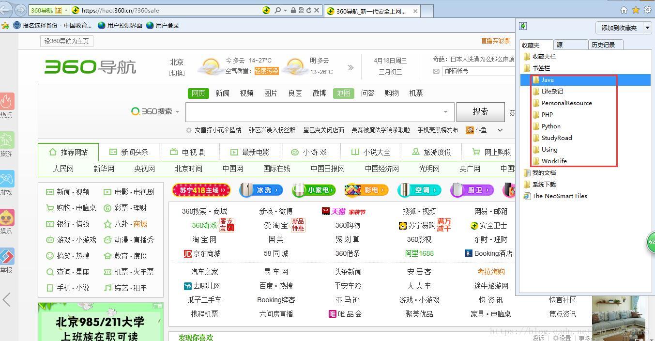The width and height of the screenshot is (655, 341).
Task: Click the 京东商城 JD link
Action: (202, 253)
